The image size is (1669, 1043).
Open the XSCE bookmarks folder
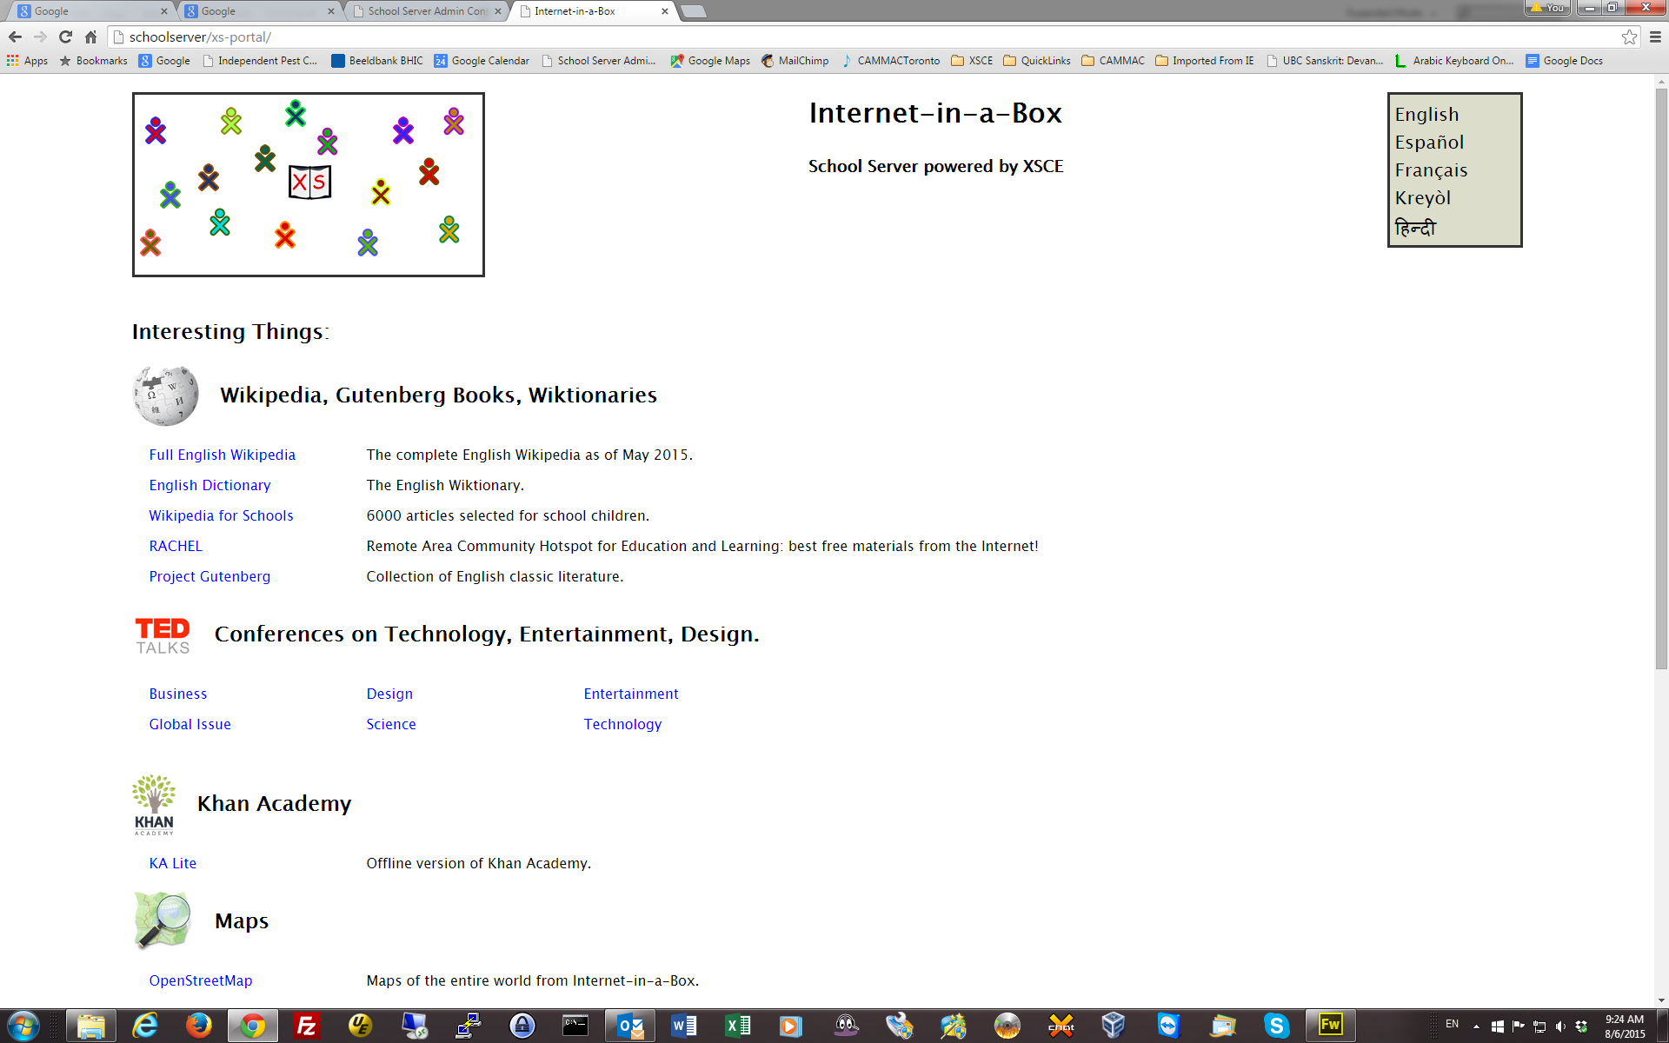coord(972,61)
